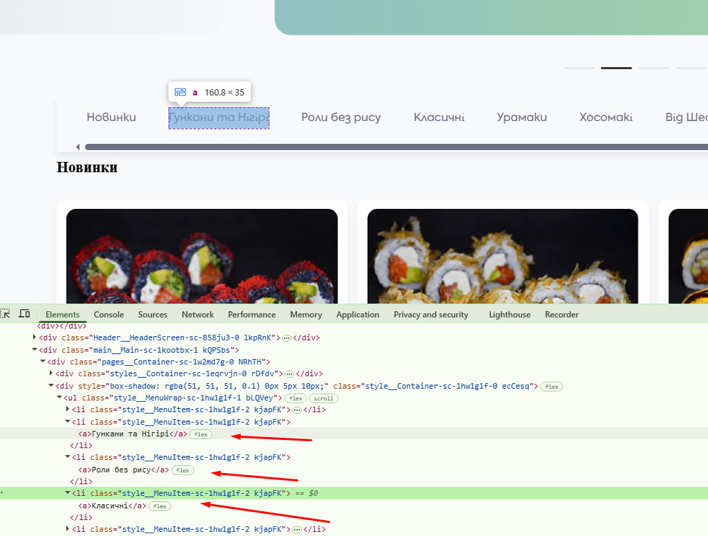Open the Memory tab
708x536 pixels.
(306, 315)
